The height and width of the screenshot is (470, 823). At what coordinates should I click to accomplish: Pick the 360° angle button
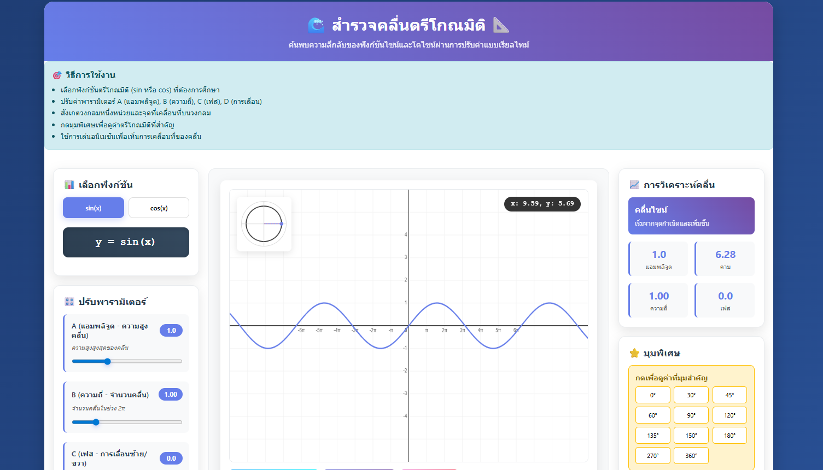(x=691, y=456)
